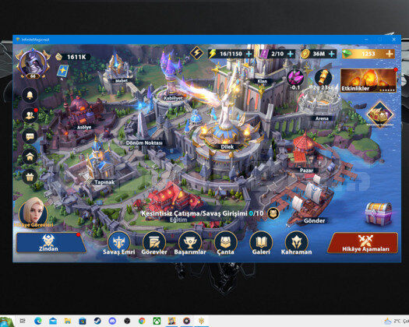Open Galeri book icon
The width and height of the screenshot is (409, 327).
[x=261, y=243]
